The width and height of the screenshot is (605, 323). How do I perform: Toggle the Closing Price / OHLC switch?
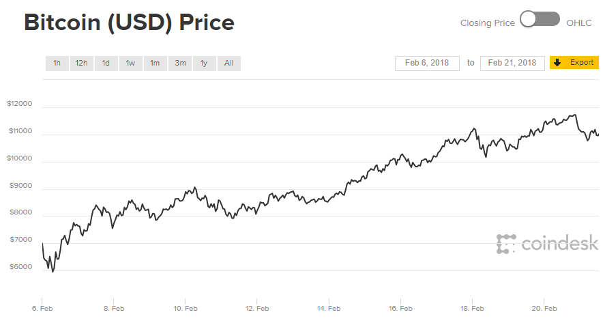click(540, 20)
